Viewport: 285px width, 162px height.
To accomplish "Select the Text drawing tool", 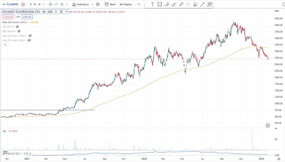I will click(152, 5).
